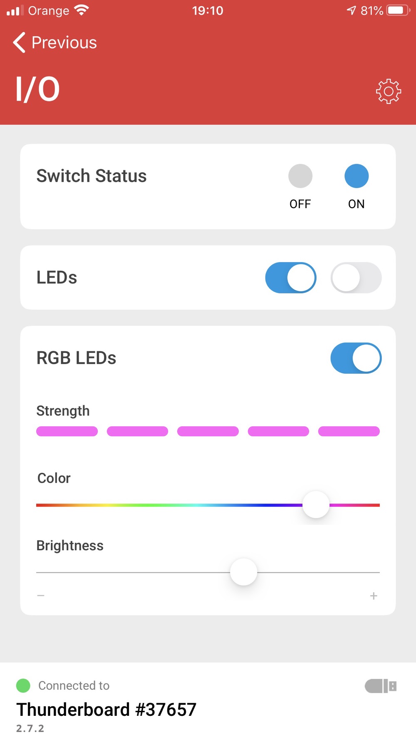Image resolution: width=416 pixels, height=740 pixels.
Task: Tap the brightness plus icon
Action: pos(374,596)
